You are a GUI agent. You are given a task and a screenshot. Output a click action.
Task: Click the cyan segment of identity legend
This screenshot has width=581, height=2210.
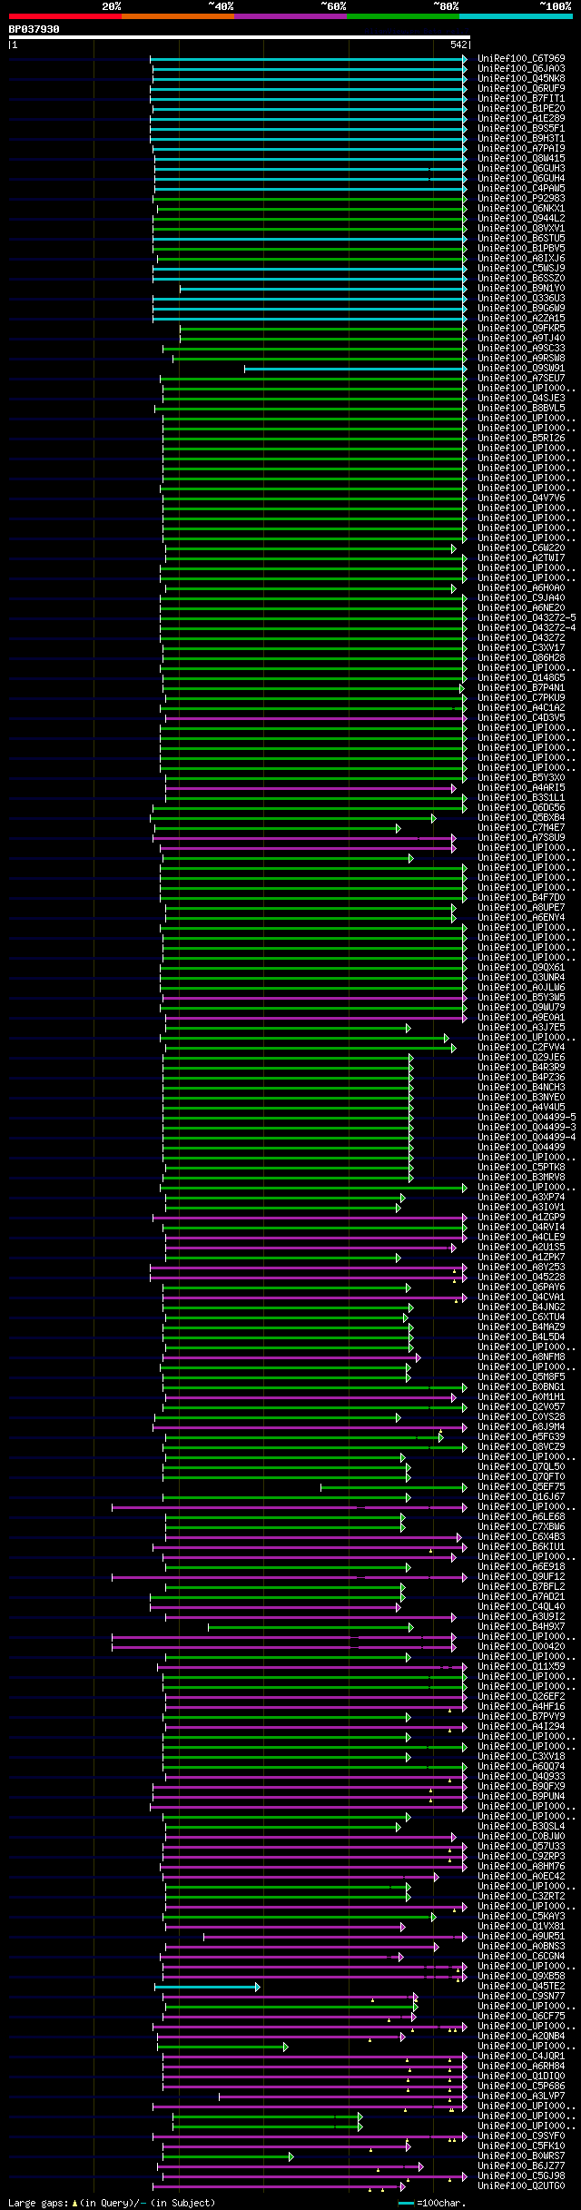point(516,16)
